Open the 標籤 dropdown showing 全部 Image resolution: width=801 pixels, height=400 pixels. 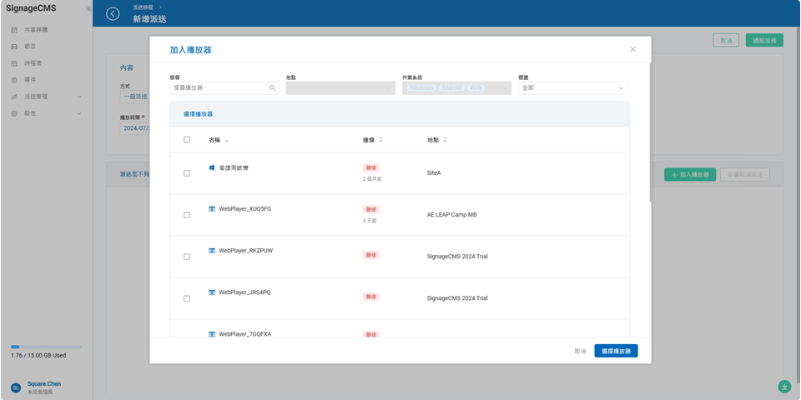click(572, 87)
